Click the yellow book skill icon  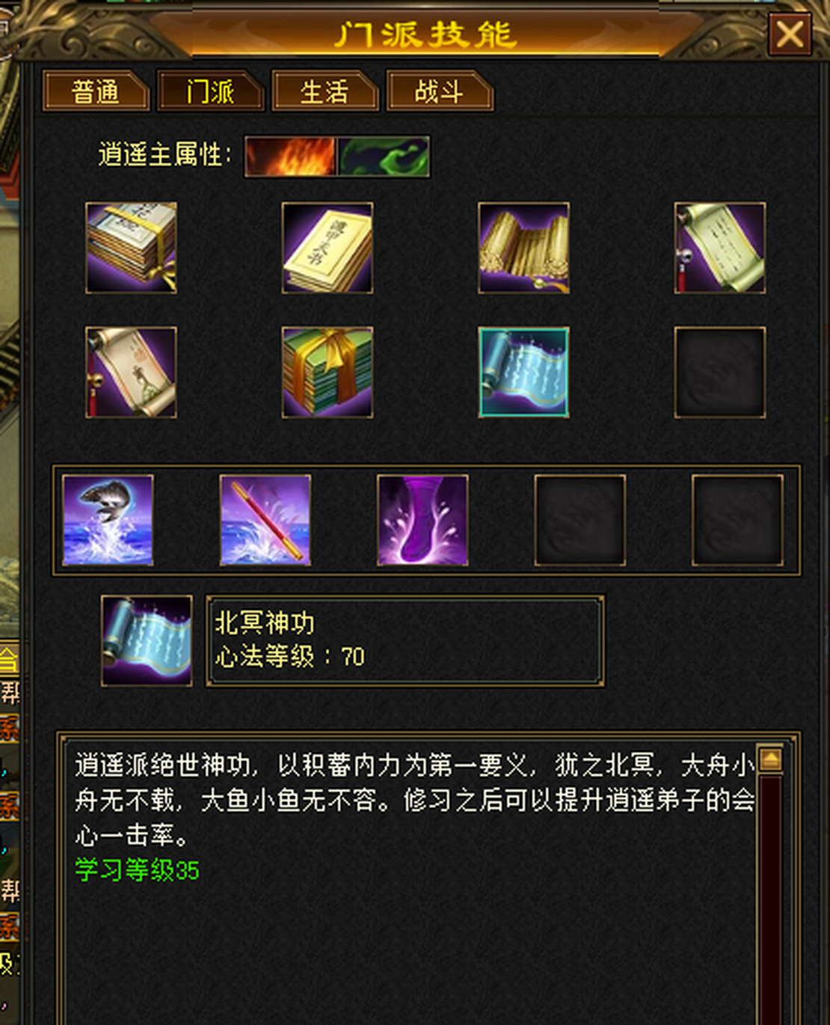[x=328, y=248]
